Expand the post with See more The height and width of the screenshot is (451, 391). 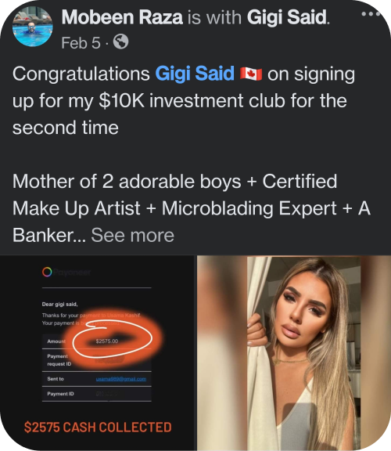pos(132,235)
